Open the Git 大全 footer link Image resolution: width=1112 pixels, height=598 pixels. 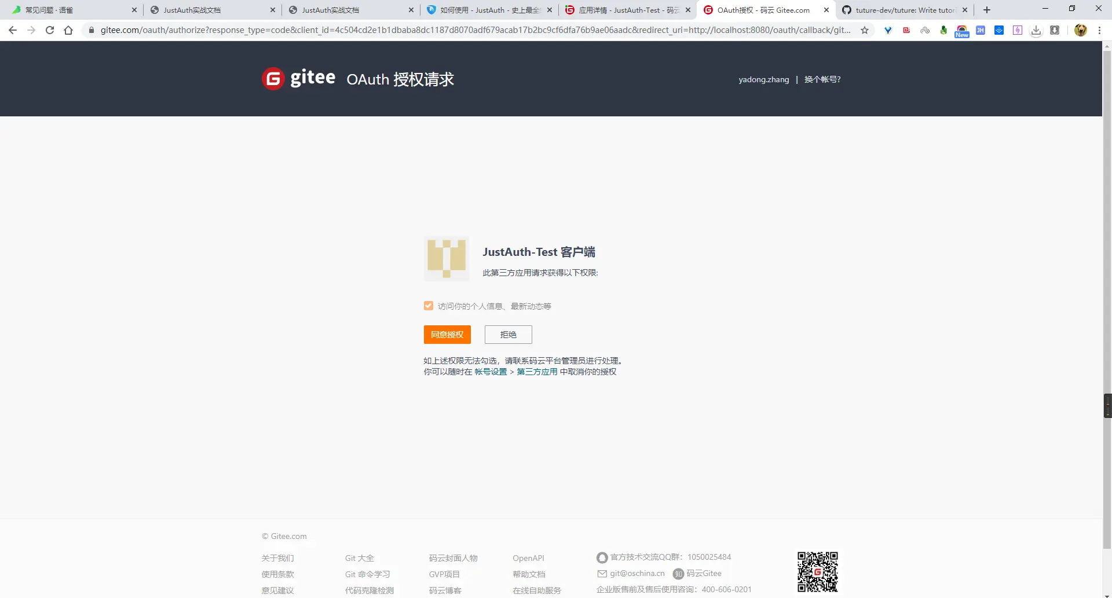pos(360,558)
